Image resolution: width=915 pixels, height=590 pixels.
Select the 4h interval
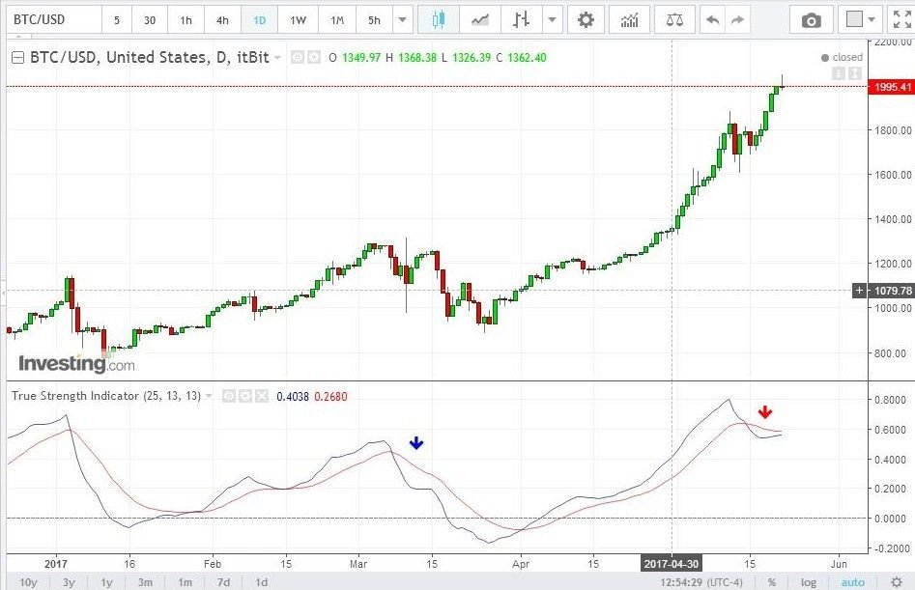pyautogui.click(x=222, y=20)
